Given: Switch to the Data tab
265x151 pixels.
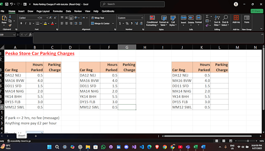Looking at the screenshot, I should pyautogui.click(x=68, y=11).
